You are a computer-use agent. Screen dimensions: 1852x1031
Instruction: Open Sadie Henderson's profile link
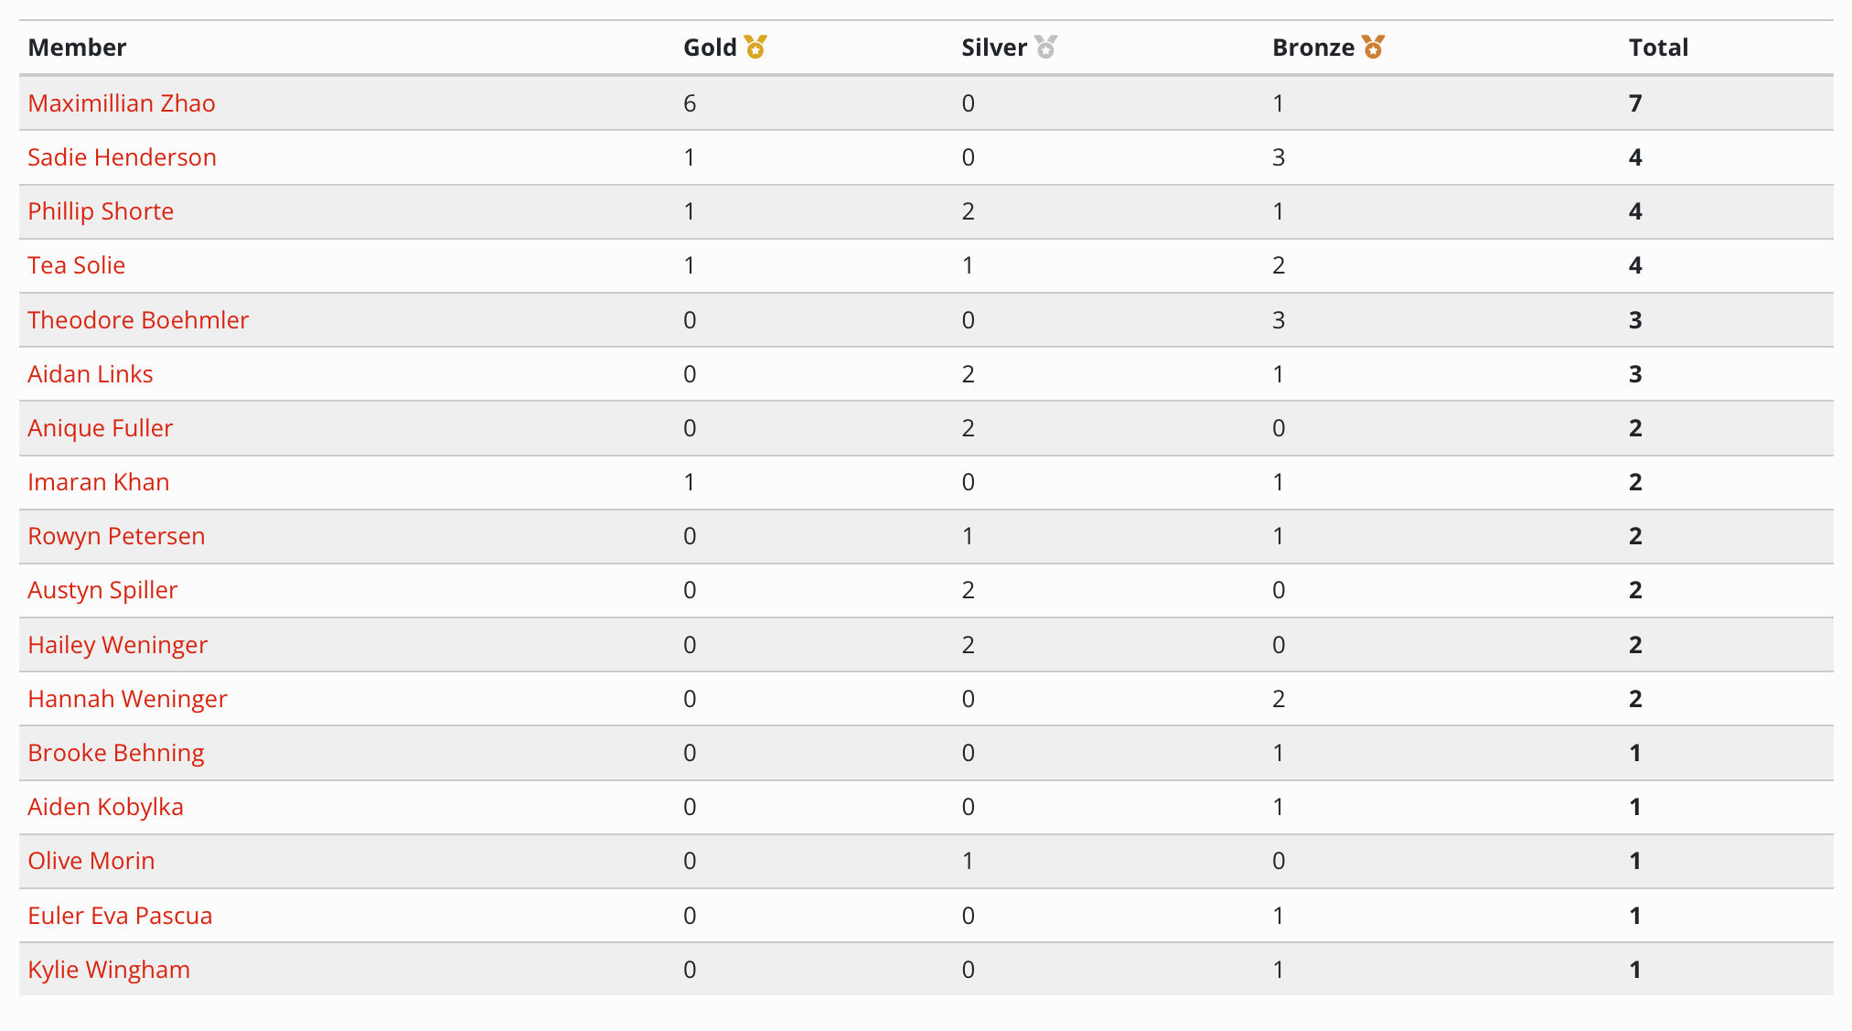(122, 157)
